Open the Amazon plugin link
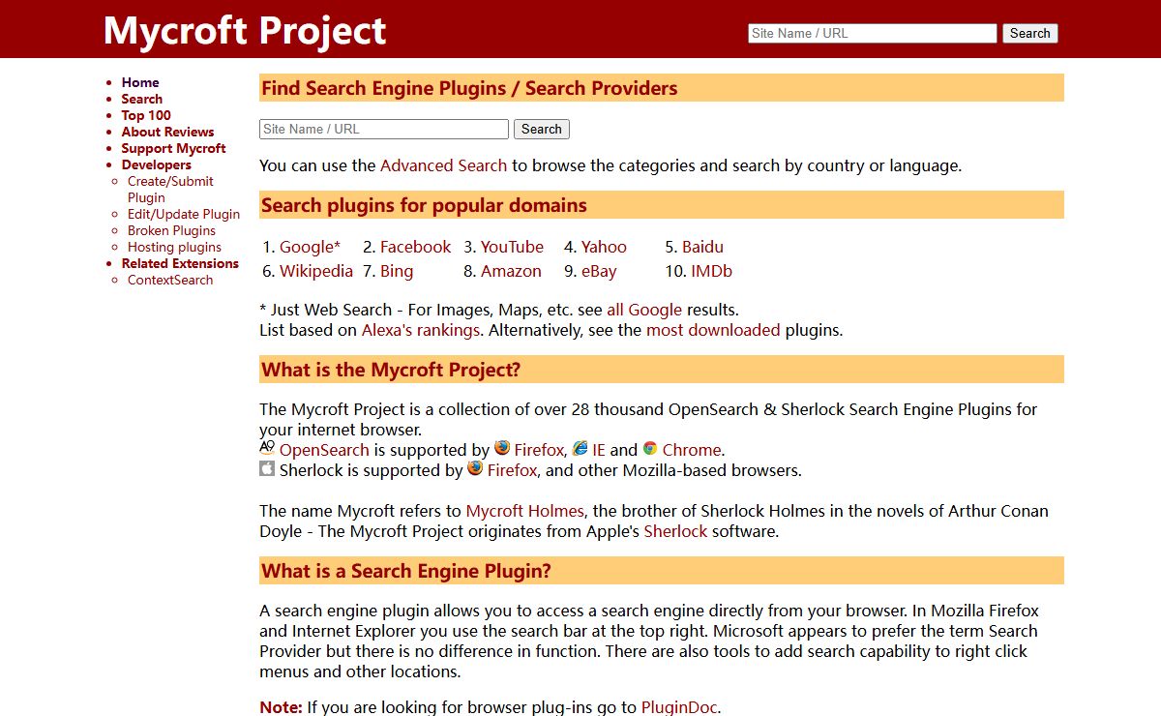The width and height of the screenshot is (1161, 716). [x=511, y=271]
